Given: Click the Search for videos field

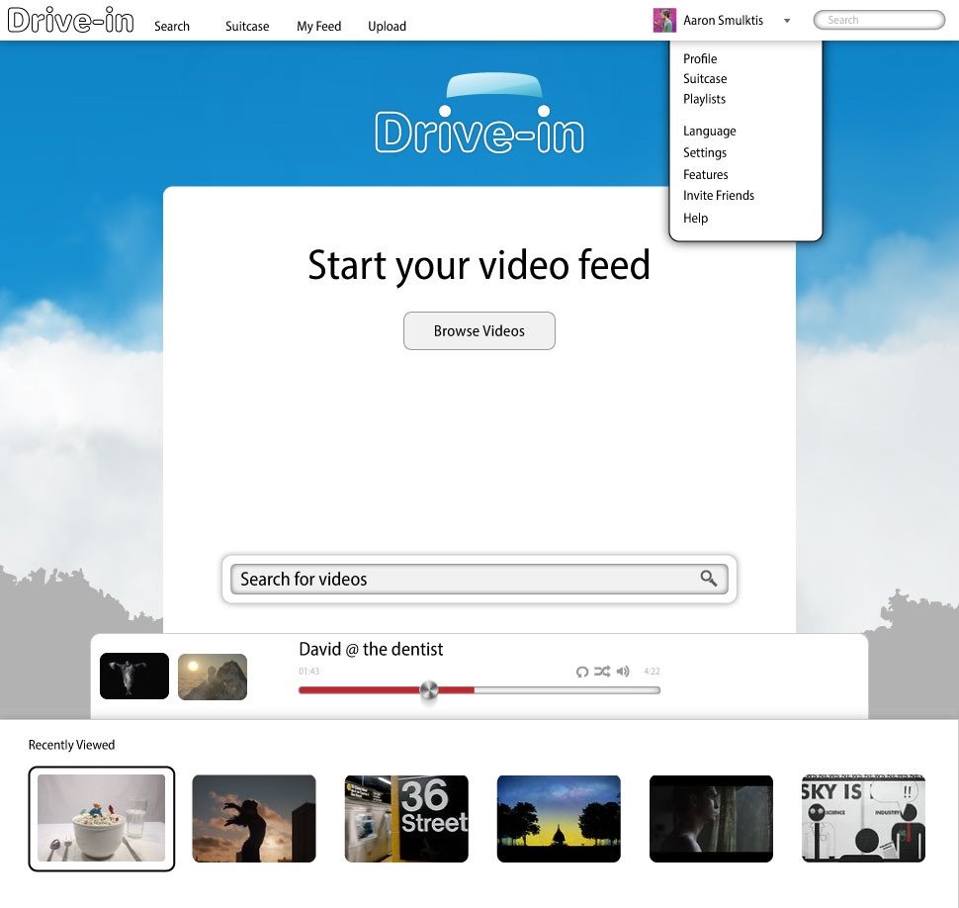Looking at the screenshot, I should tap(465, 580).
